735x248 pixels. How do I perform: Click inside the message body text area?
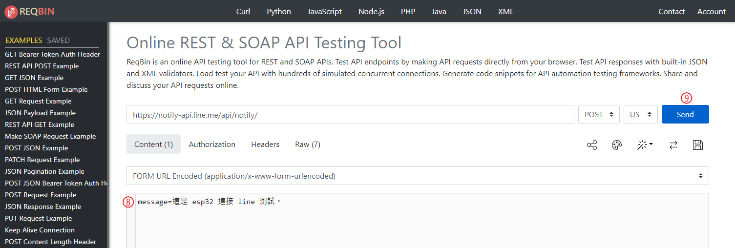pos(418,221)
